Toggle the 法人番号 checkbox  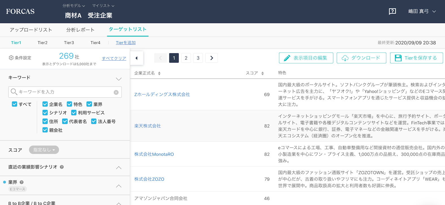point(94,122)
